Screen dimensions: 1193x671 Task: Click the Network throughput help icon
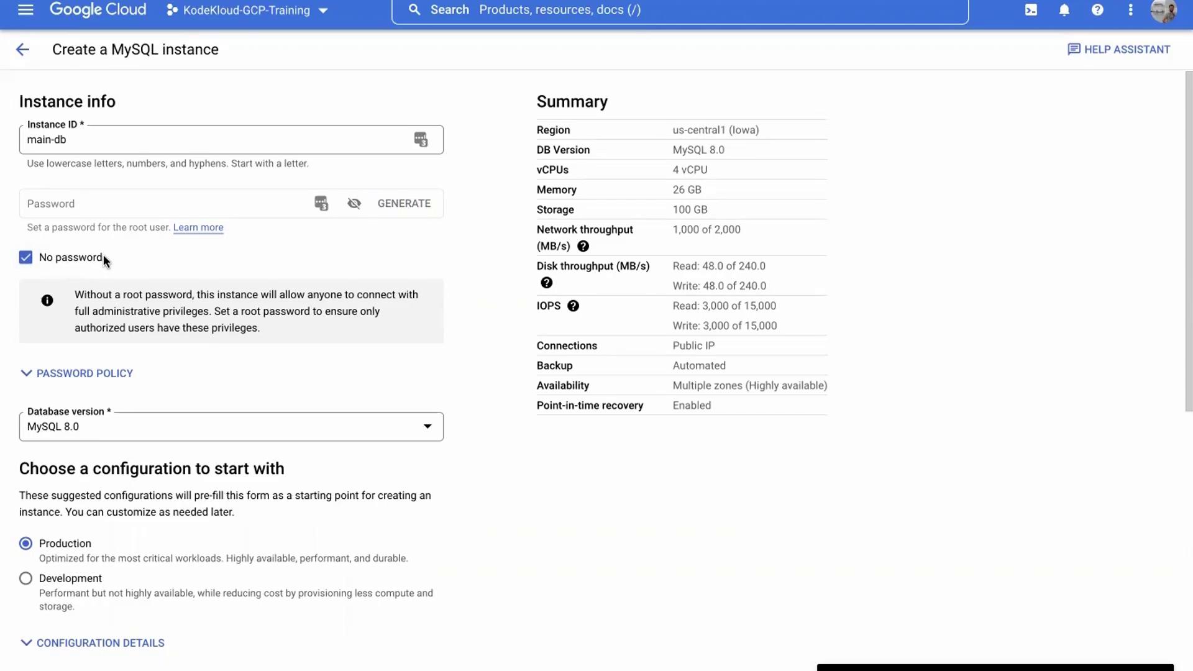[x=583, y=246]
